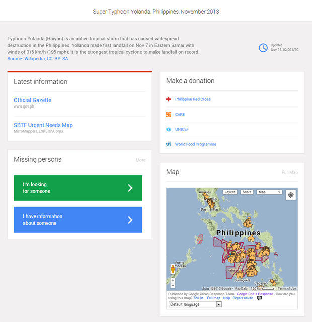Follow the Source: Wikipedia, CC-BY-SA link
Image resolution: width=312 pixels, height=322 pixels.
click(38, 59)
